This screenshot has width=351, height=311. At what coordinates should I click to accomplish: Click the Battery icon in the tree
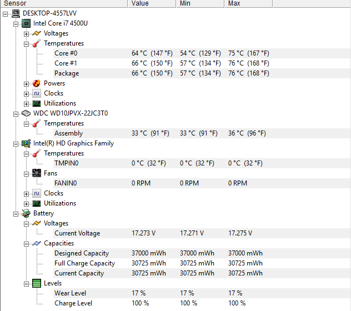[26, 213]
